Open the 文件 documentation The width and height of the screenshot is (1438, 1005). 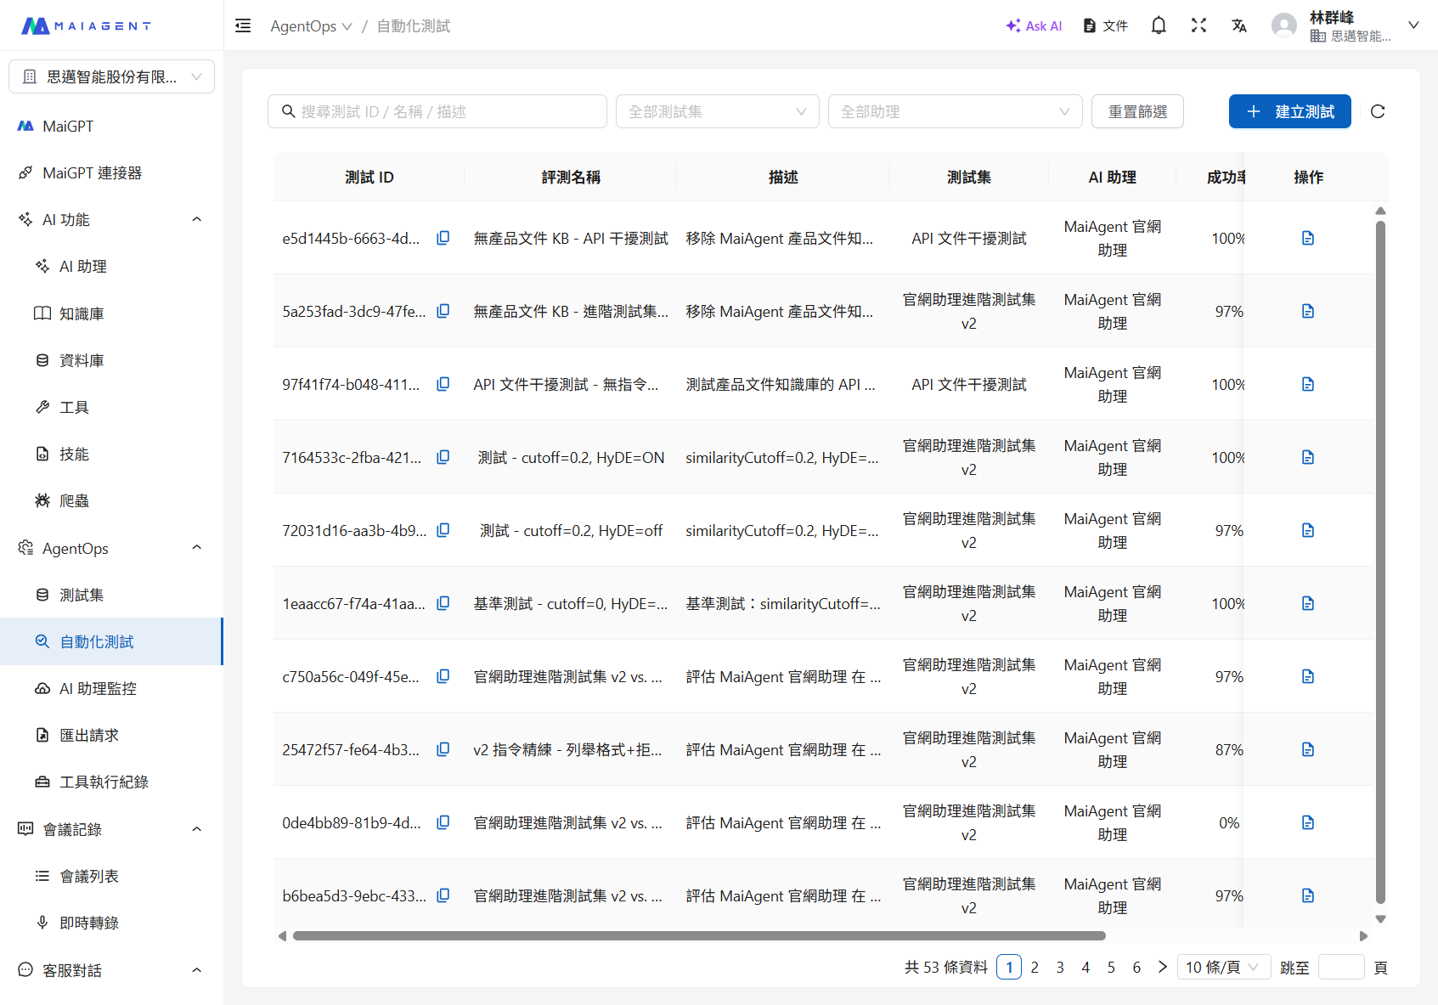(1105, 25)
